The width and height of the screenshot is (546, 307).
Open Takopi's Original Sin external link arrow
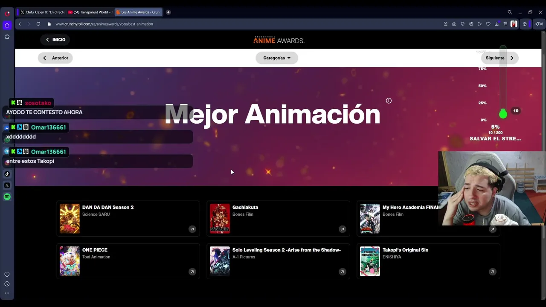coord(492,272)
